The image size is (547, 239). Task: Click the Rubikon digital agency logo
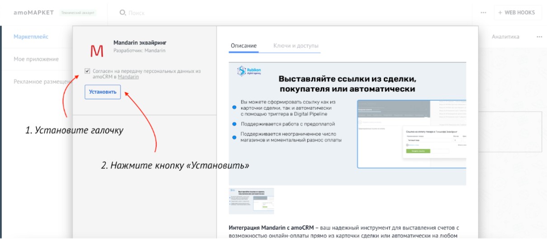click(x=249, y=72)
